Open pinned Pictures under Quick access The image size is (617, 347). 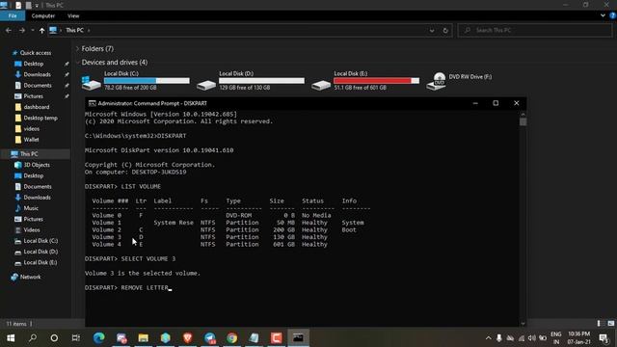33,96
